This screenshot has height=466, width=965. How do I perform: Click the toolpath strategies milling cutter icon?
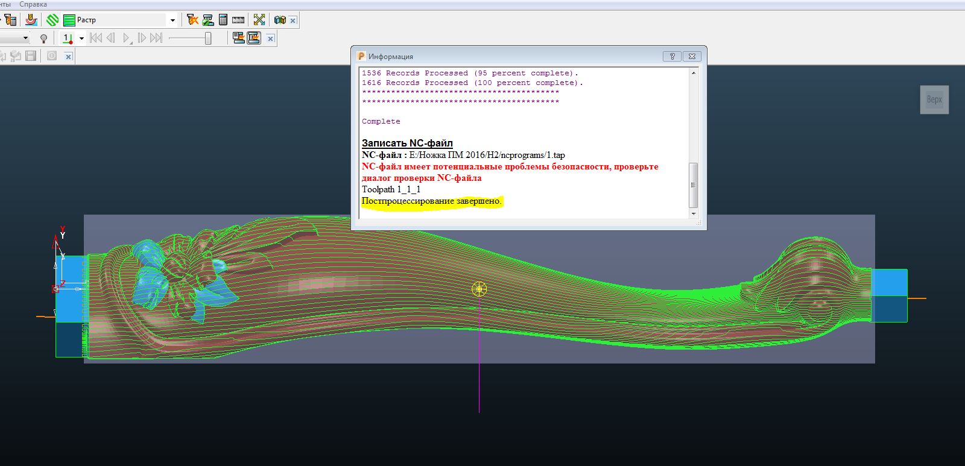pyautogui.click(x=31, y=20)
